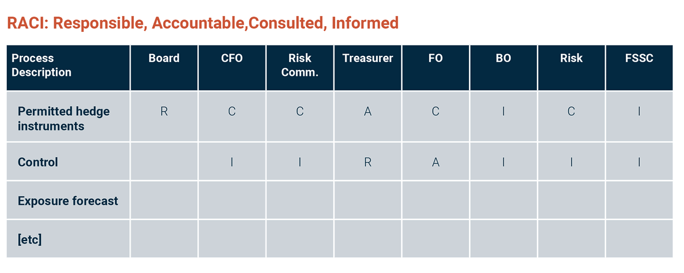Select the CFO column header
The width and height of the screenshot is (684, 273).
coord(231,58)
